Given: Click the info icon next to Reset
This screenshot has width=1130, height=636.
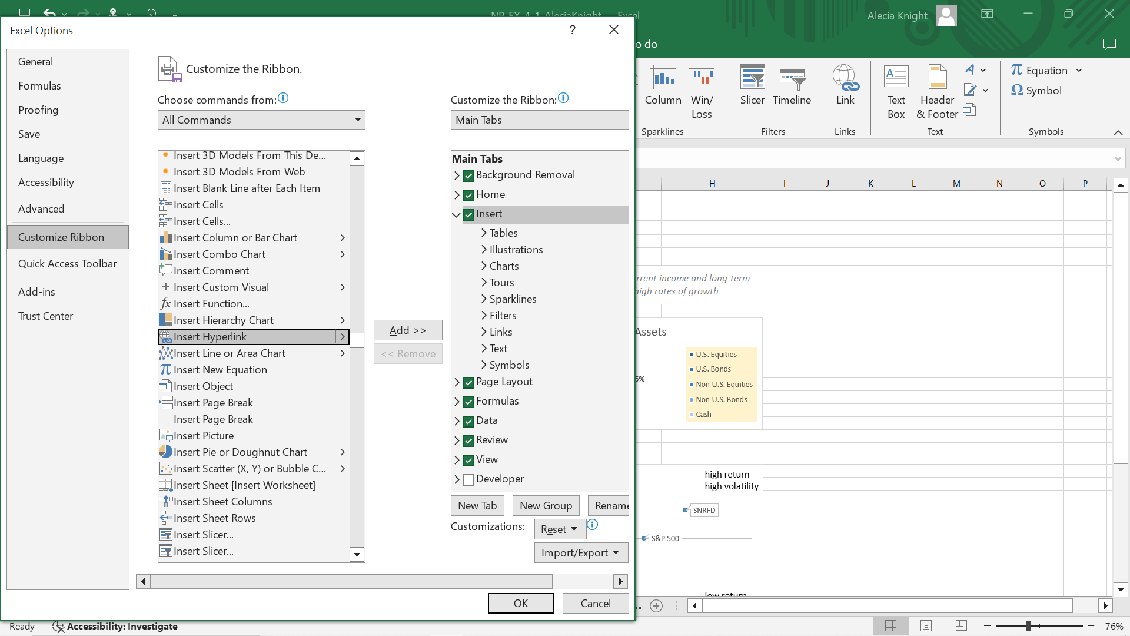Looking at the screenshot, I should 593,524.
